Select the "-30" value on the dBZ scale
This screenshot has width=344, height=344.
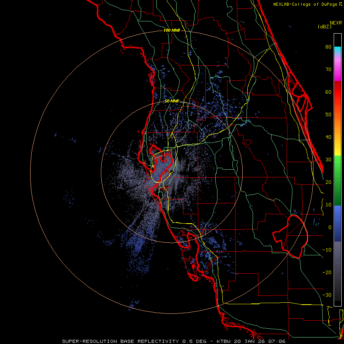pos(327,295)
